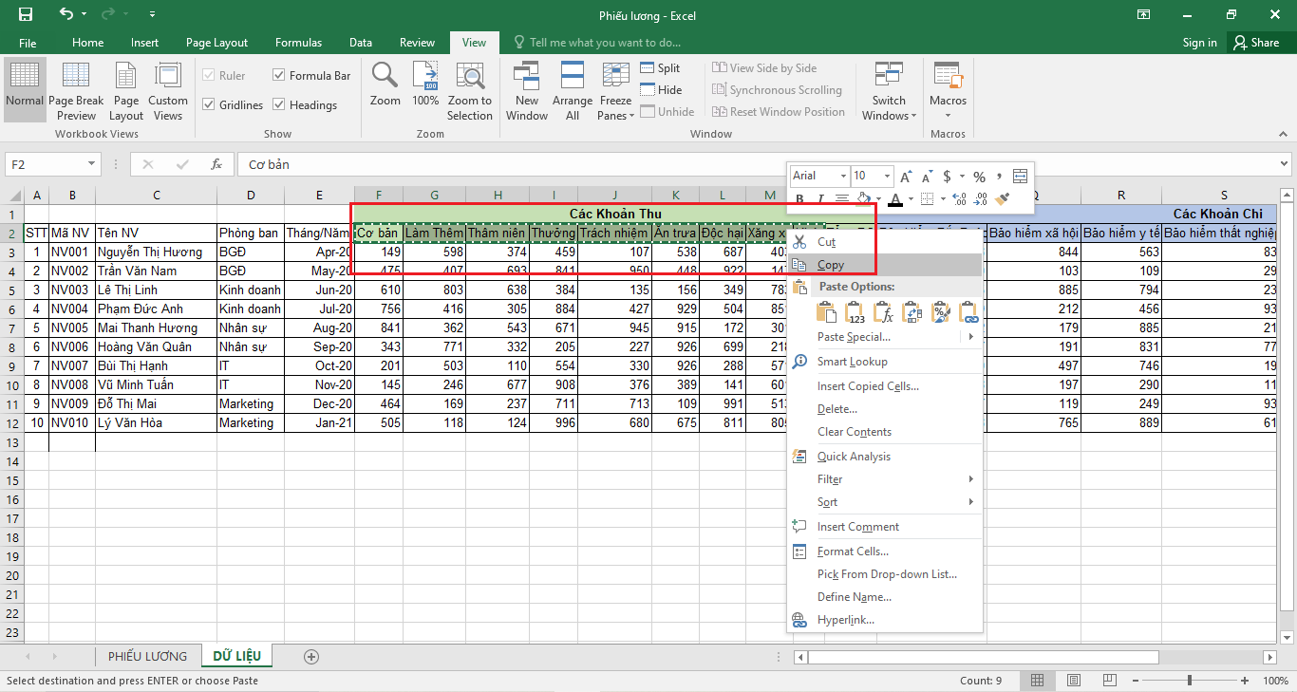Increase font size in mini toolbar
The width and height of the screenshot is (1297, 692).
pyautogui.click(x=906, y=177)
